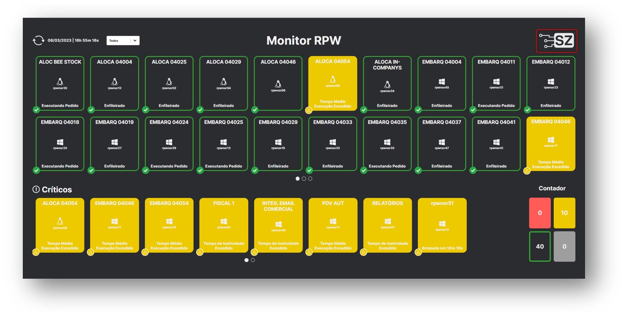Screen dimensions: 626x312
Task: Click the Críticos exclamation icon
Action: pyautogui.click(x=36, y=190)
